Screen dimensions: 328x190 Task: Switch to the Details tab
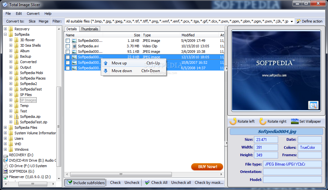point(71,29)
